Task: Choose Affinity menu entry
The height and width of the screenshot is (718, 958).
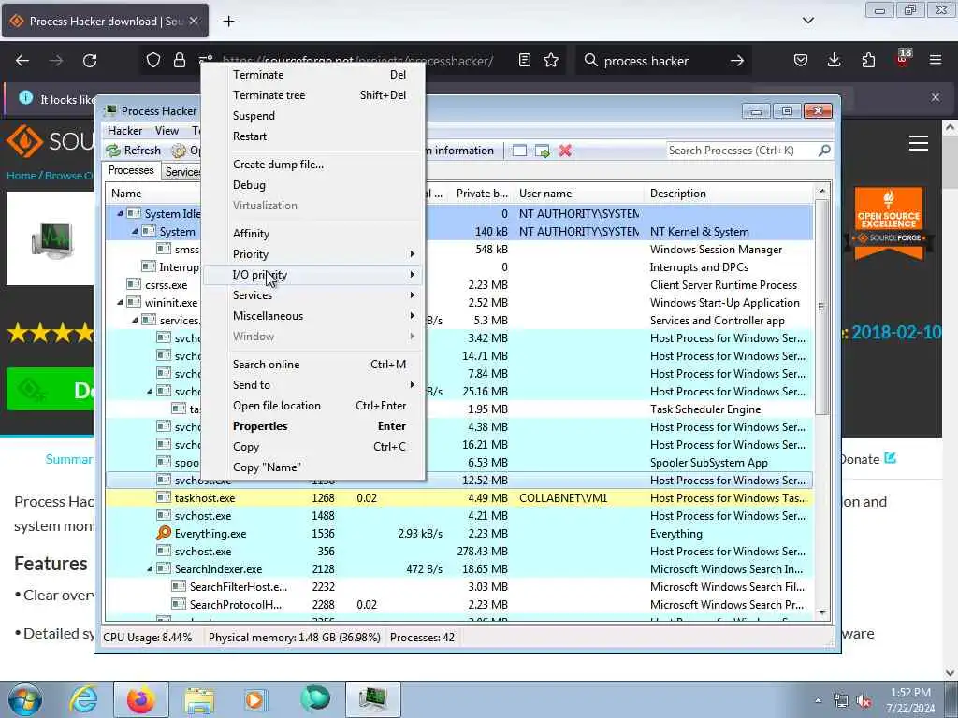Action: [x=313, y=233]
